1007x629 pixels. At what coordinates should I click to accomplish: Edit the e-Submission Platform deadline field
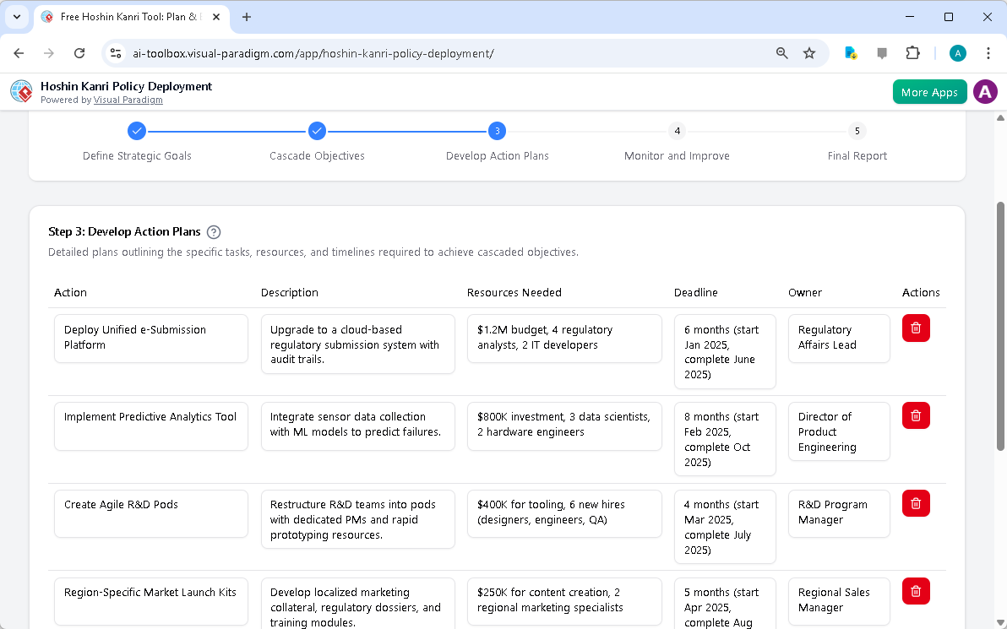click(x=724, y=351)
